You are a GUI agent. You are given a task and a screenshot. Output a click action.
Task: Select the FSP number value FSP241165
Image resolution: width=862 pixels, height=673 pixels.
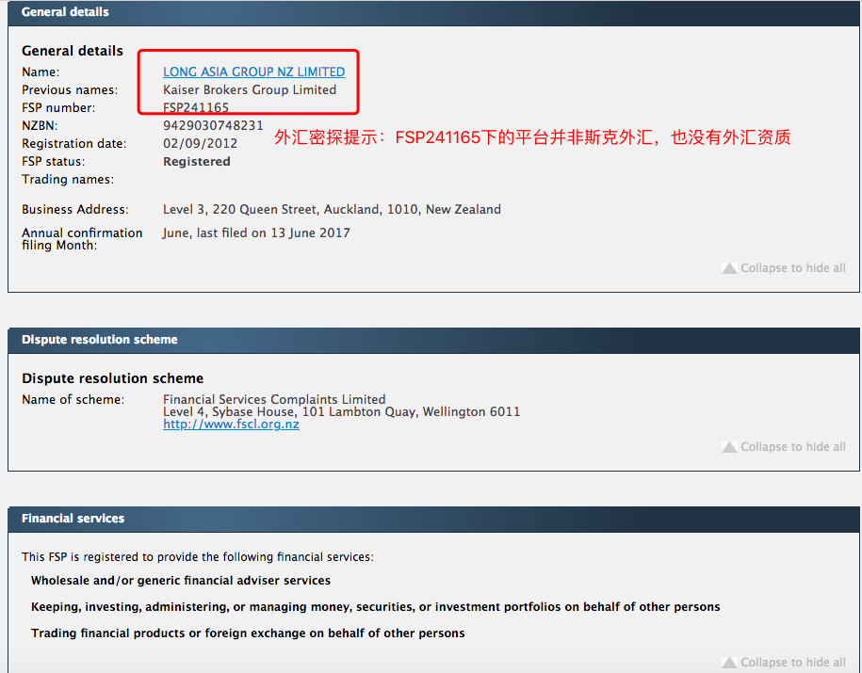coord(196,107)
